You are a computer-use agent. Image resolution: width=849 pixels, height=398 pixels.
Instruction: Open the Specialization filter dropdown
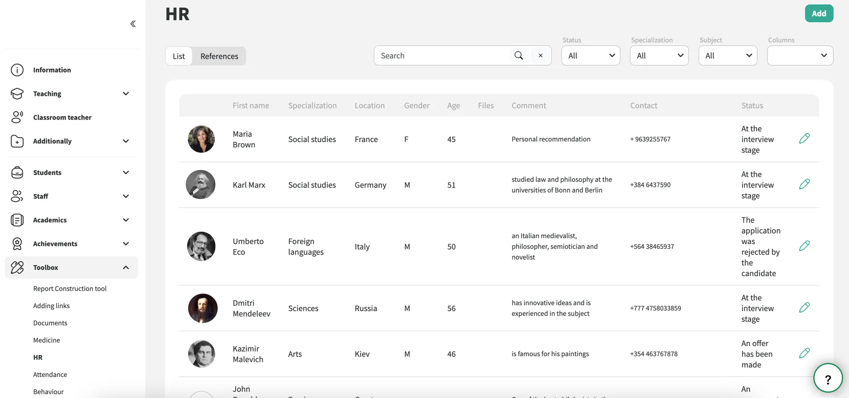click(659, 56)
